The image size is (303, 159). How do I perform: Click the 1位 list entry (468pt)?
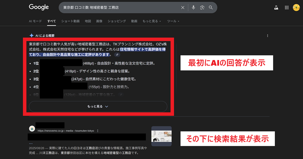(94, 63)
